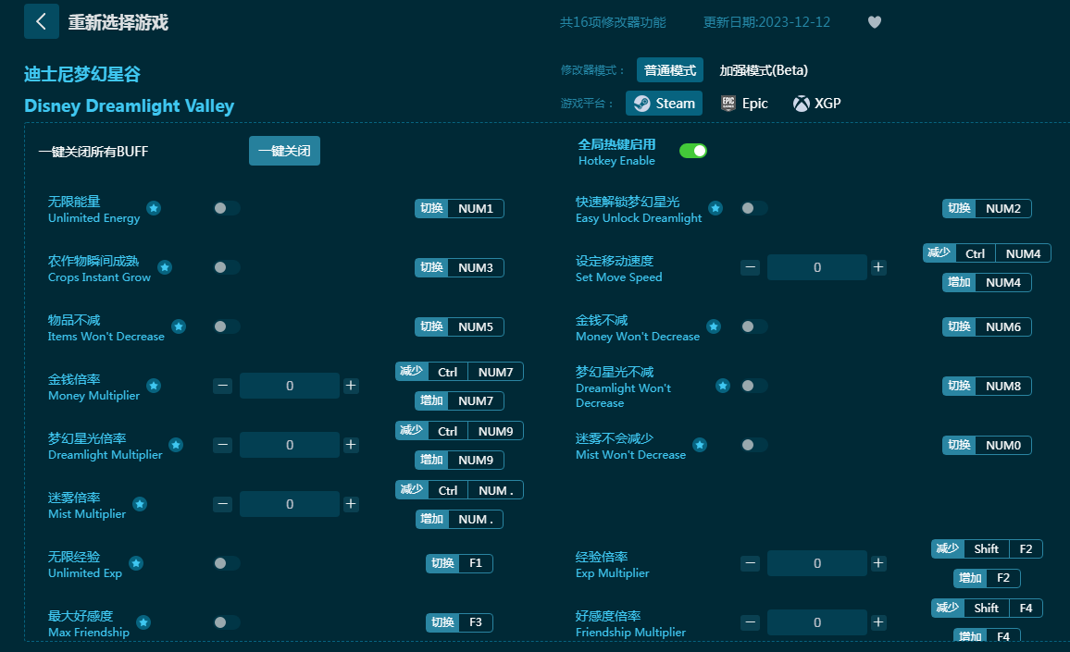Turn off the Hotkey Enable switch
The width and height of the screenshot is (1070, 652).
(692, 151)
